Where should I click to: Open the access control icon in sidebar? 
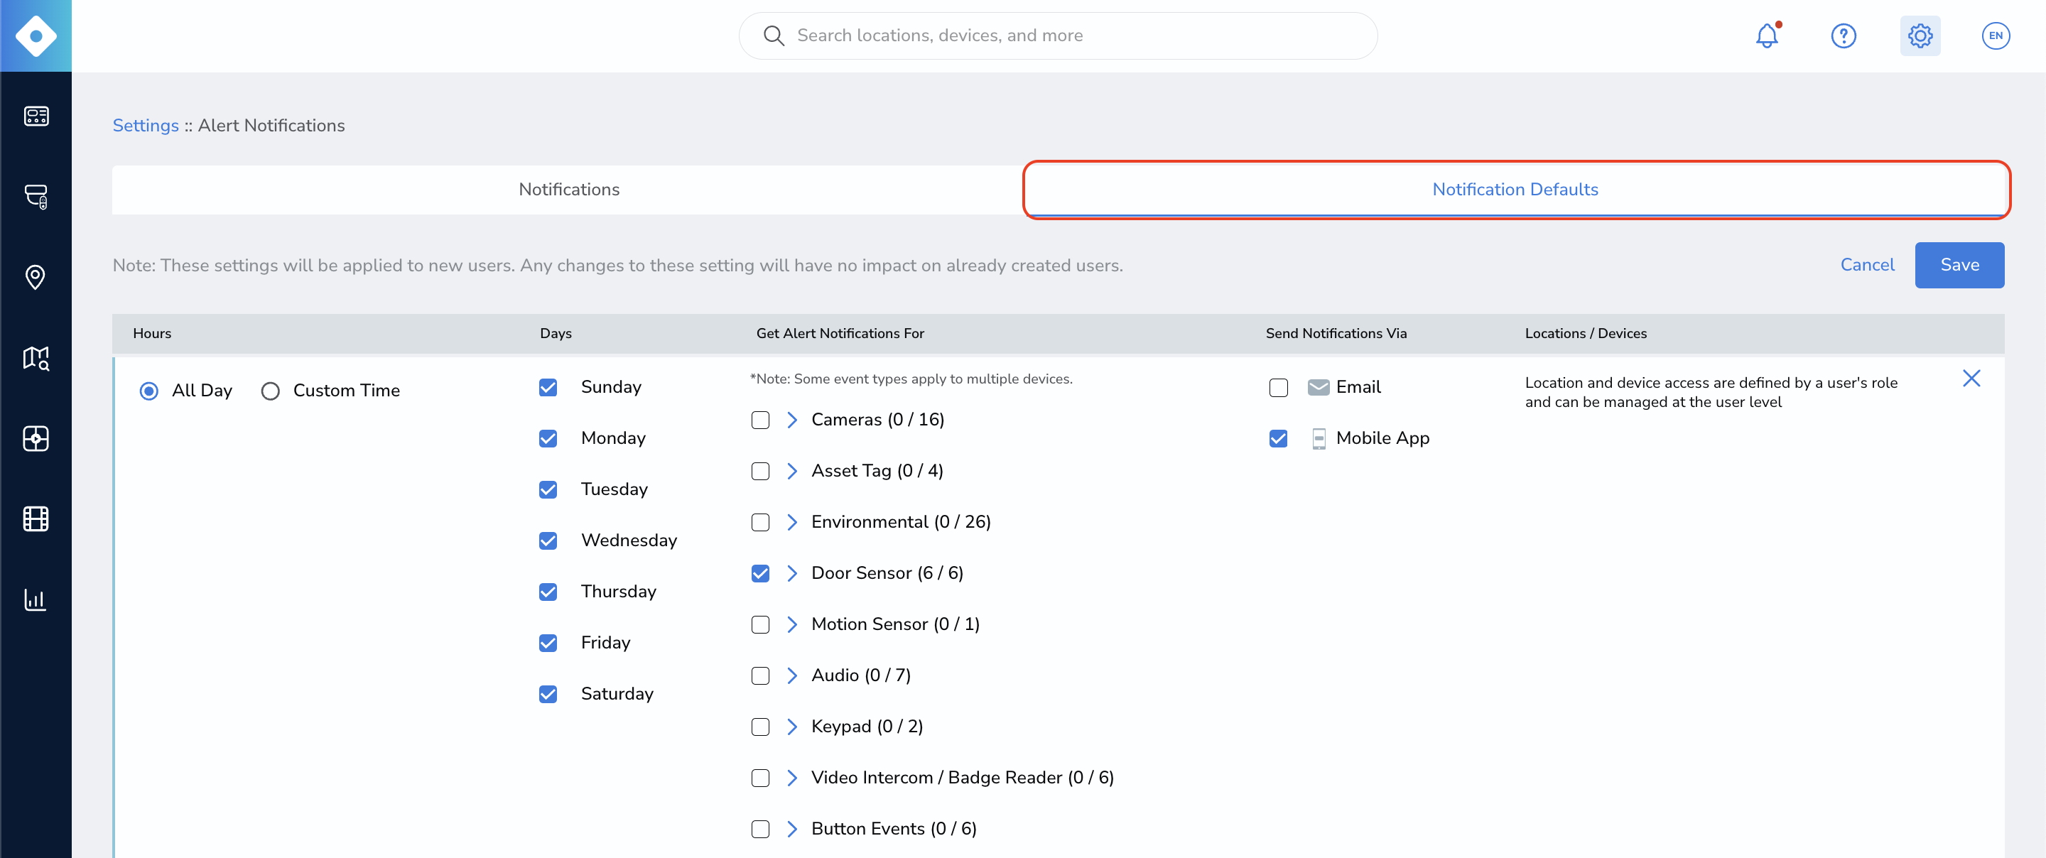[36, 438]
